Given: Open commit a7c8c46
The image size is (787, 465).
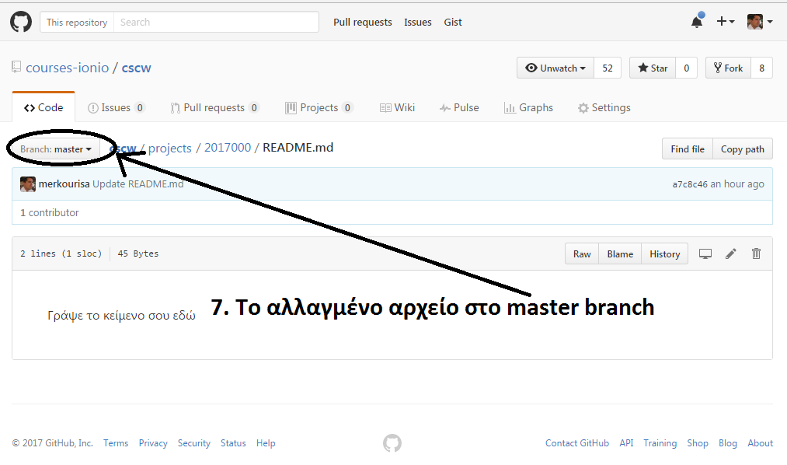Looking at the screenshot, I should (690, 184).
